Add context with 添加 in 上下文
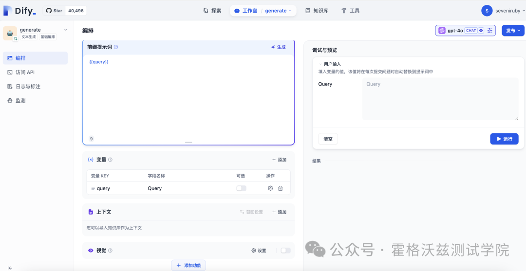 [x=280, y=212]
